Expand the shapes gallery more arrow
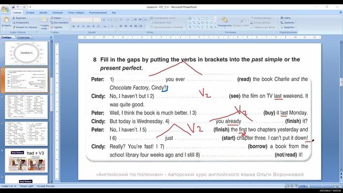 click(215, 27)
